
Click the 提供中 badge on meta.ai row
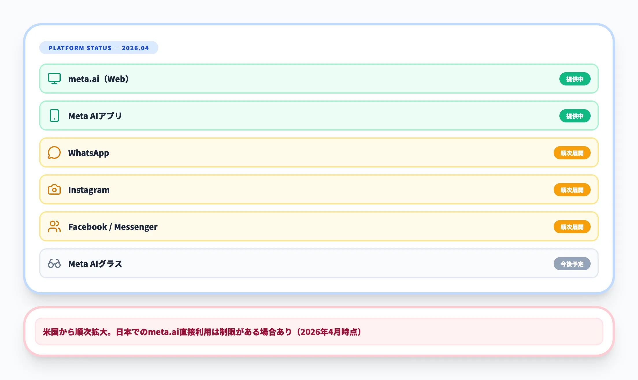tap(574, 79)
